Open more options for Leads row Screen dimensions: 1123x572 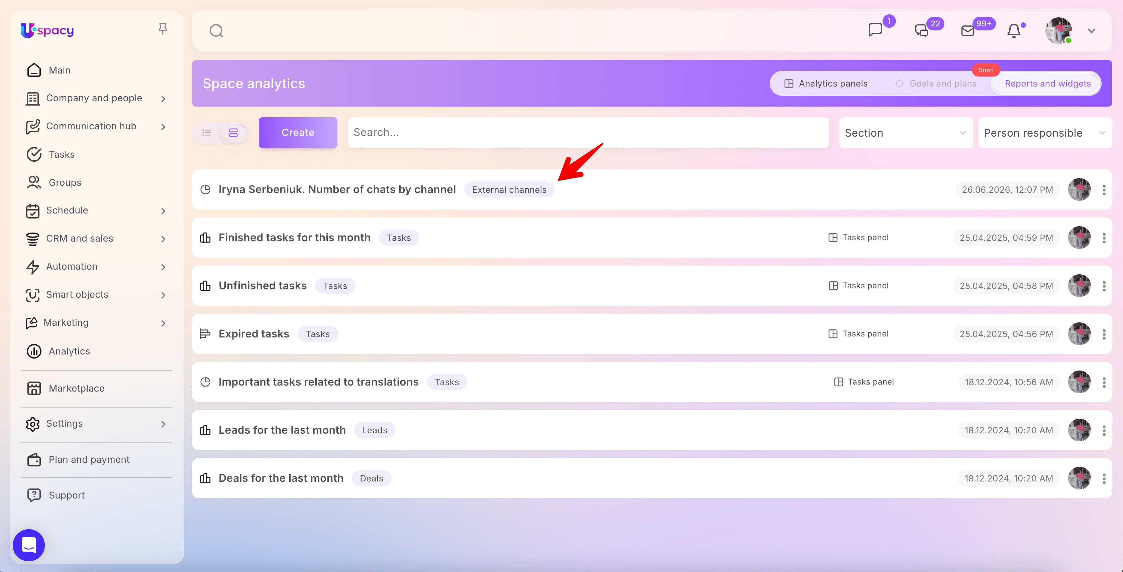pos(1104,430)
